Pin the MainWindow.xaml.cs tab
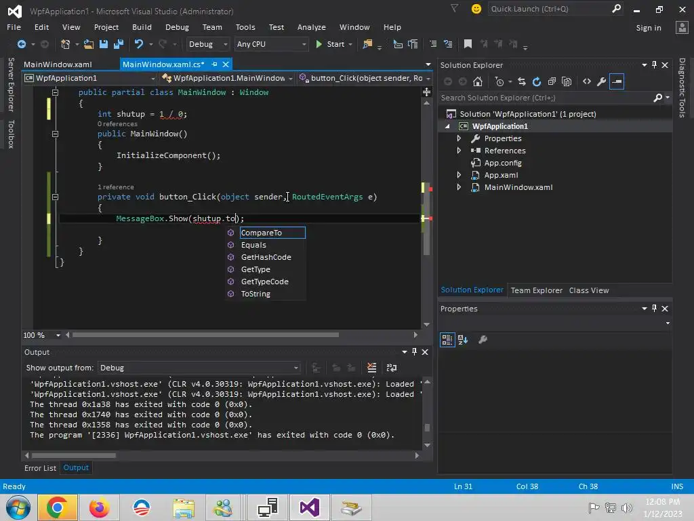The image size is (694, 521). tap(214, 64)
